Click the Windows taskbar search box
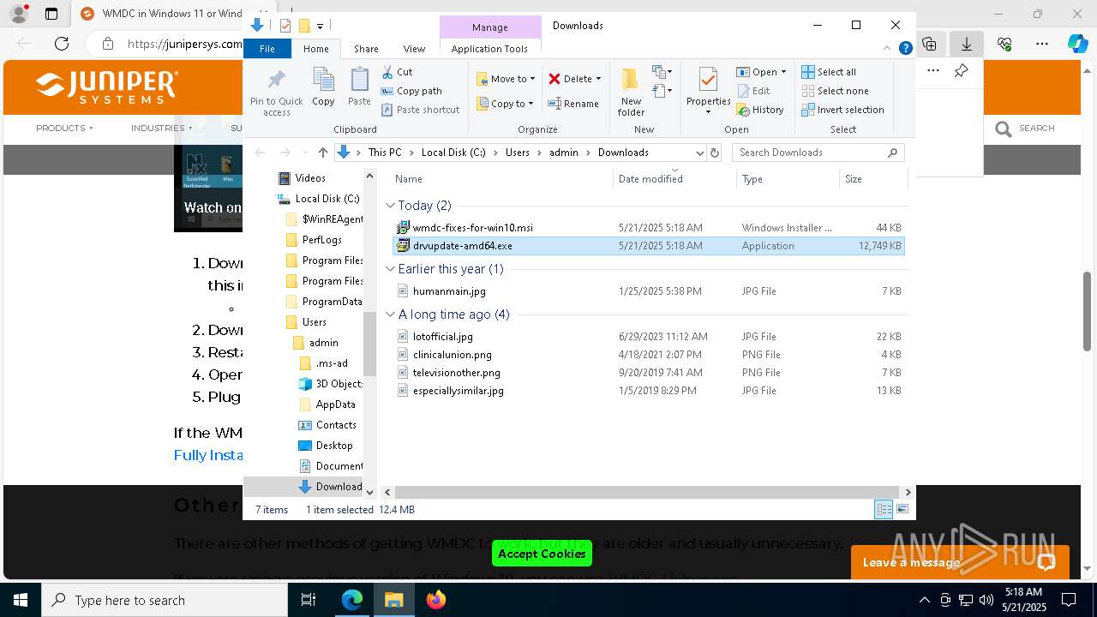Viewport: 1097px width, 617px height. click(165, 600)
